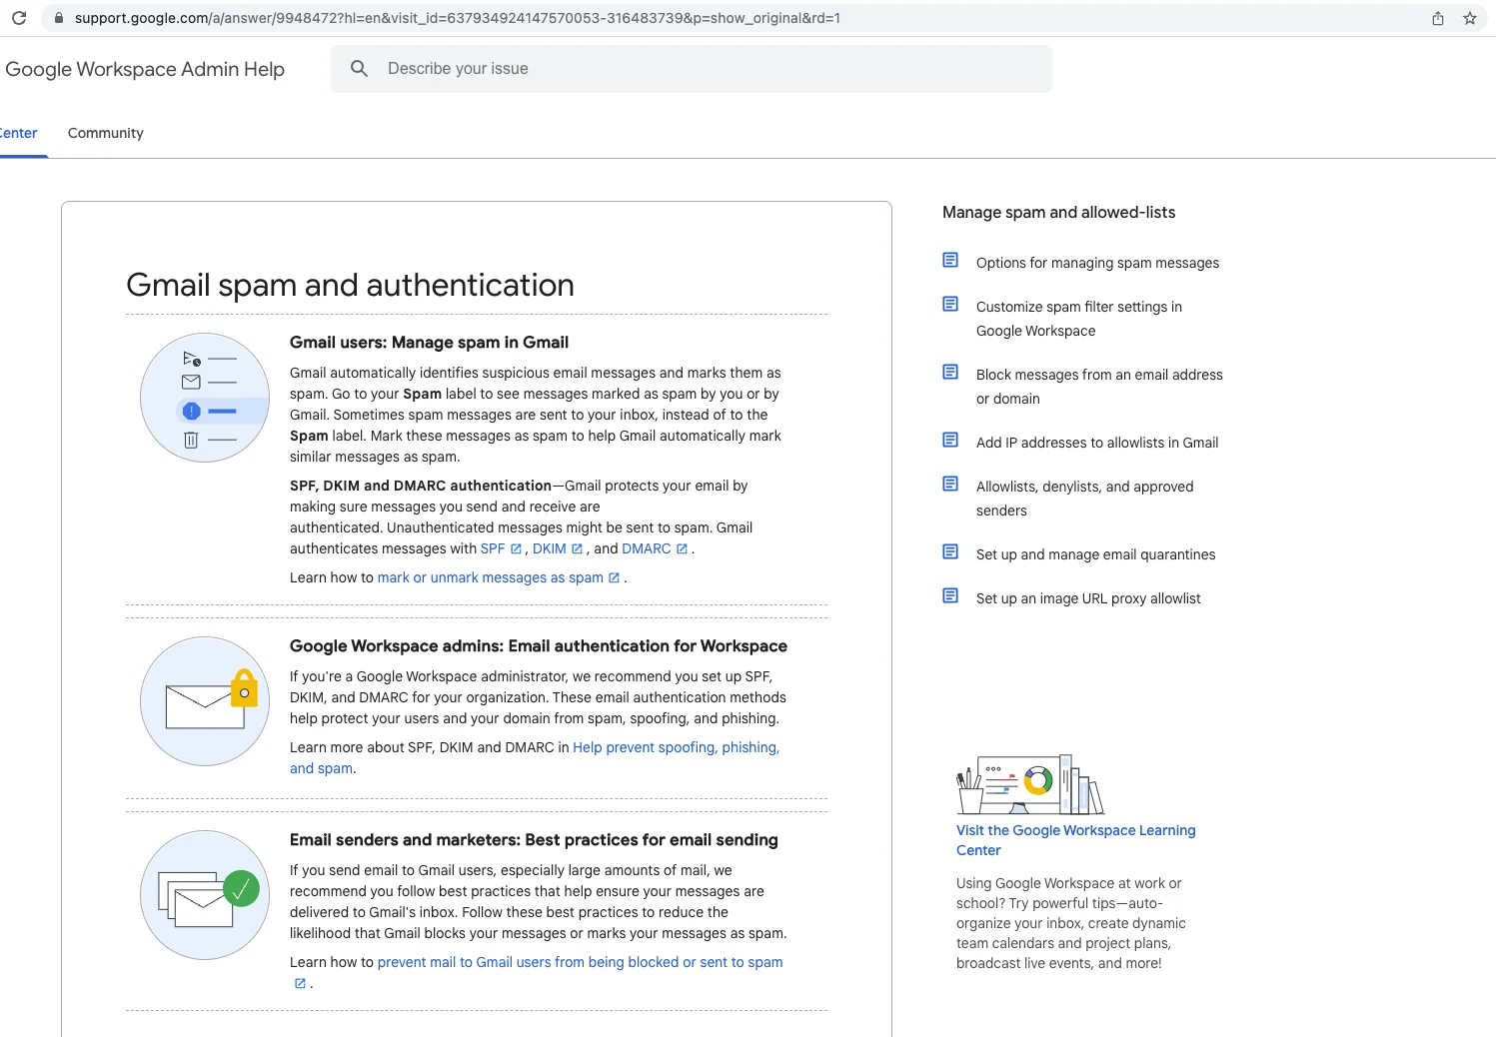Click the article icon beside Allowlists, denylists
This screenshot has height=1037, width=1496.
pos(950,484)
